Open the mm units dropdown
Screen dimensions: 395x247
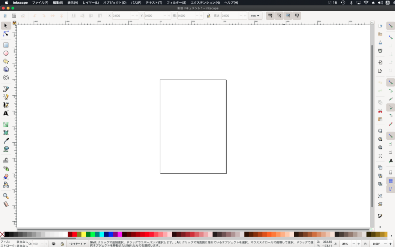(255, 16)
